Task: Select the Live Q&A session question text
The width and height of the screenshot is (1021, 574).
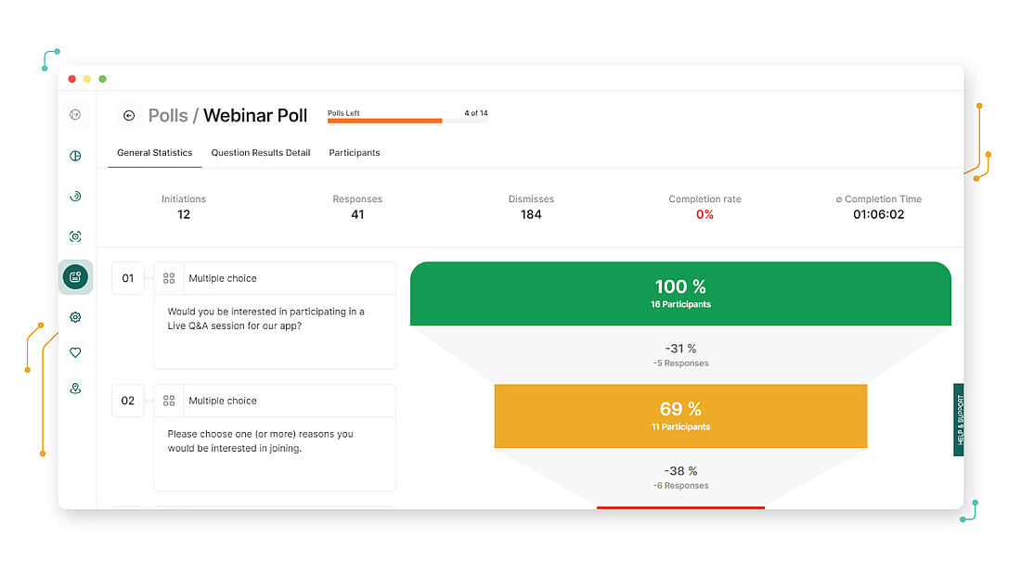Action: coord(265,319)
